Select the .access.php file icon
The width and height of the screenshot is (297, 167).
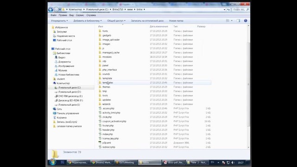[x=100, y=108]
